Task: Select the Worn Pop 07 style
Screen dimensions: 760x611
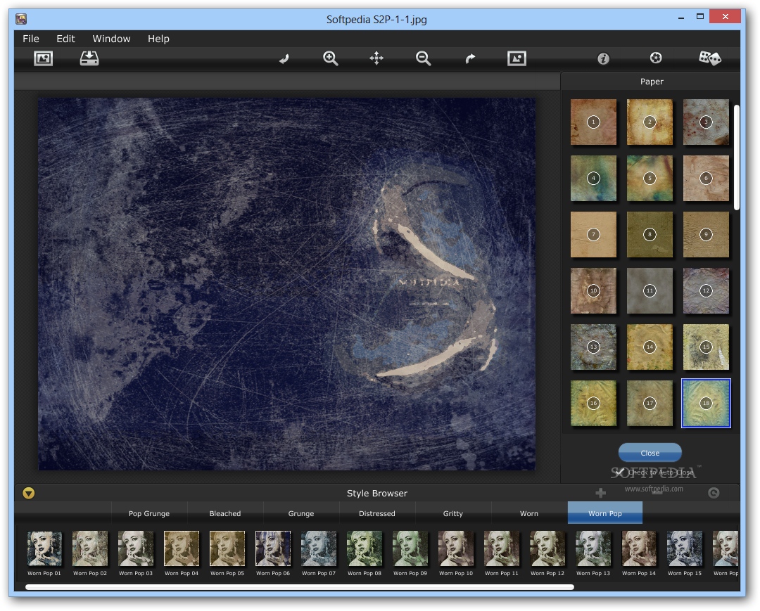Action: point(319,548)
